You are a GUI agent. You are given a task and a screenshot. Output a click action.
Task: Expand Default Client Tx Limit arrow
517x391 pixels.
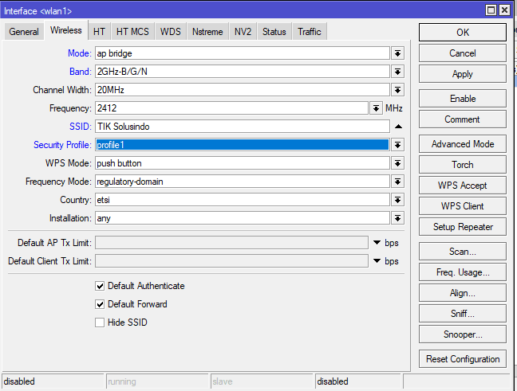(x=377, y=260)
